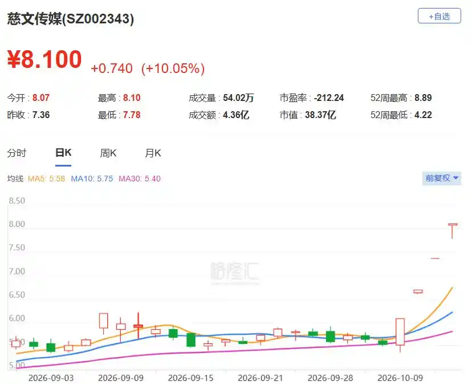This screenshot has height=385, width=472.
Task: Click the price change +0.740 value
Action: (112, 68)
